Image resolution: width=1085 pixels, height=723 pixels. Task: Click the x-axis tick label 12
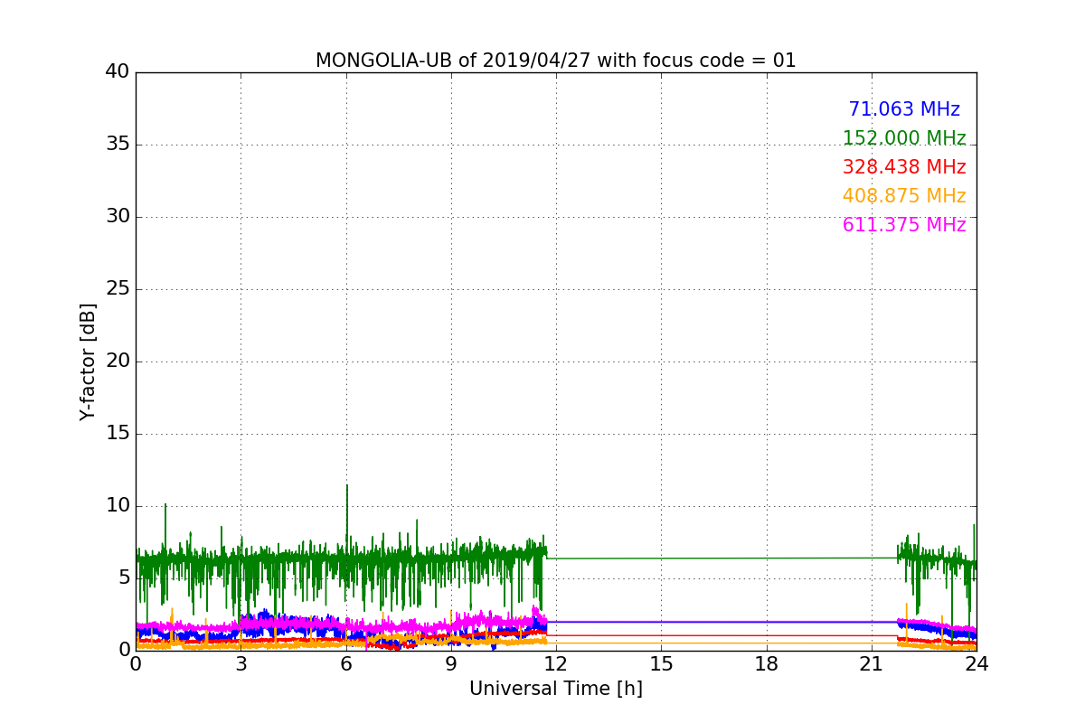tap(556, 664)
